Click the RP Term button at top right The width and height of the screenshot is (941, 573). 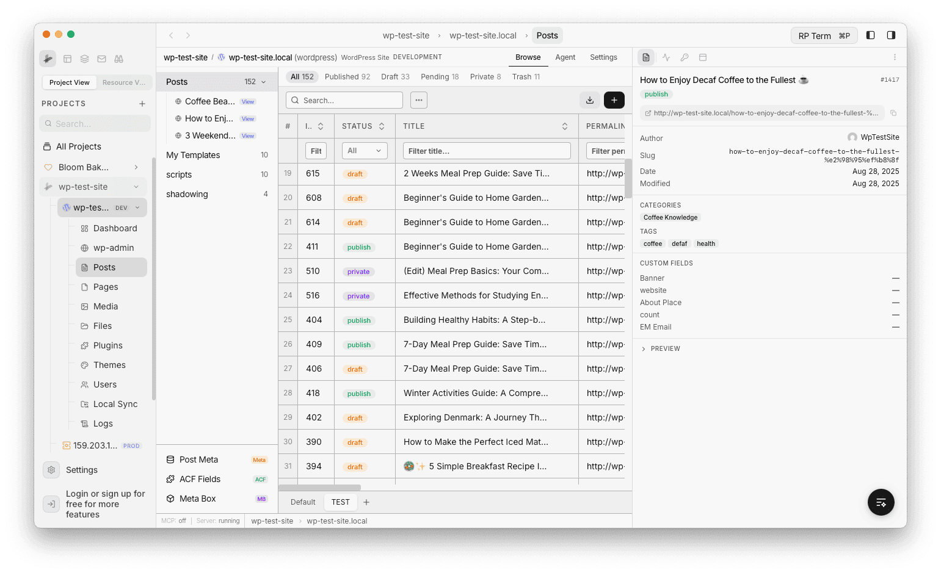point(824,35)
